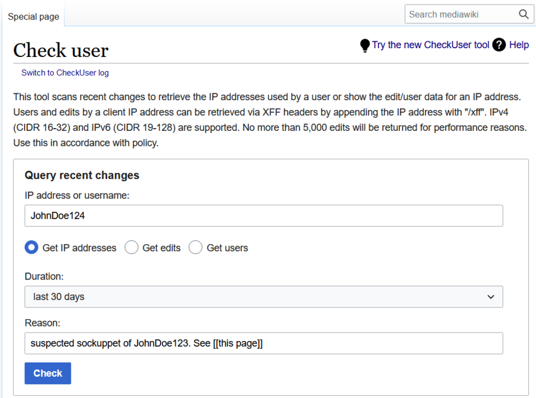
Task: Select the "Get edits" radio button
Action: 131,247
